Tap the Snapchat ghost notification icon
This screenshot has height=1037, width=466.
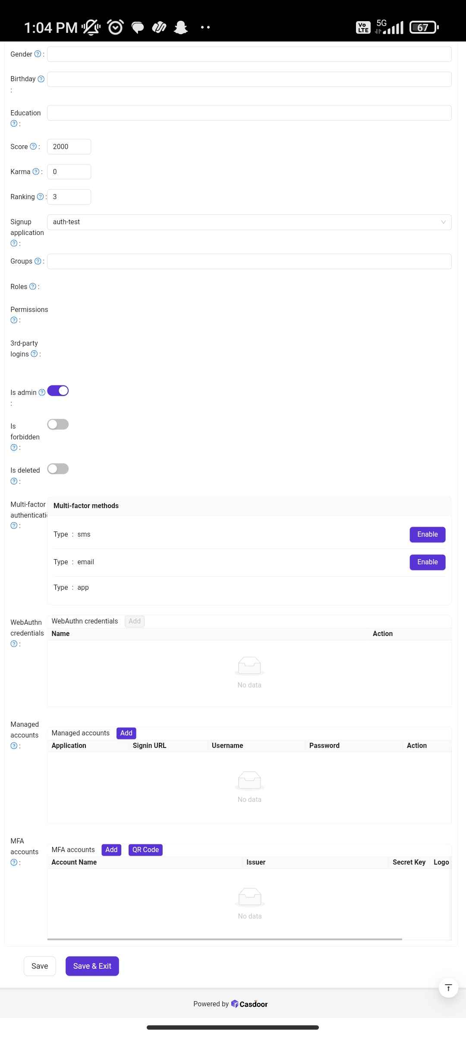click(181, 28)
